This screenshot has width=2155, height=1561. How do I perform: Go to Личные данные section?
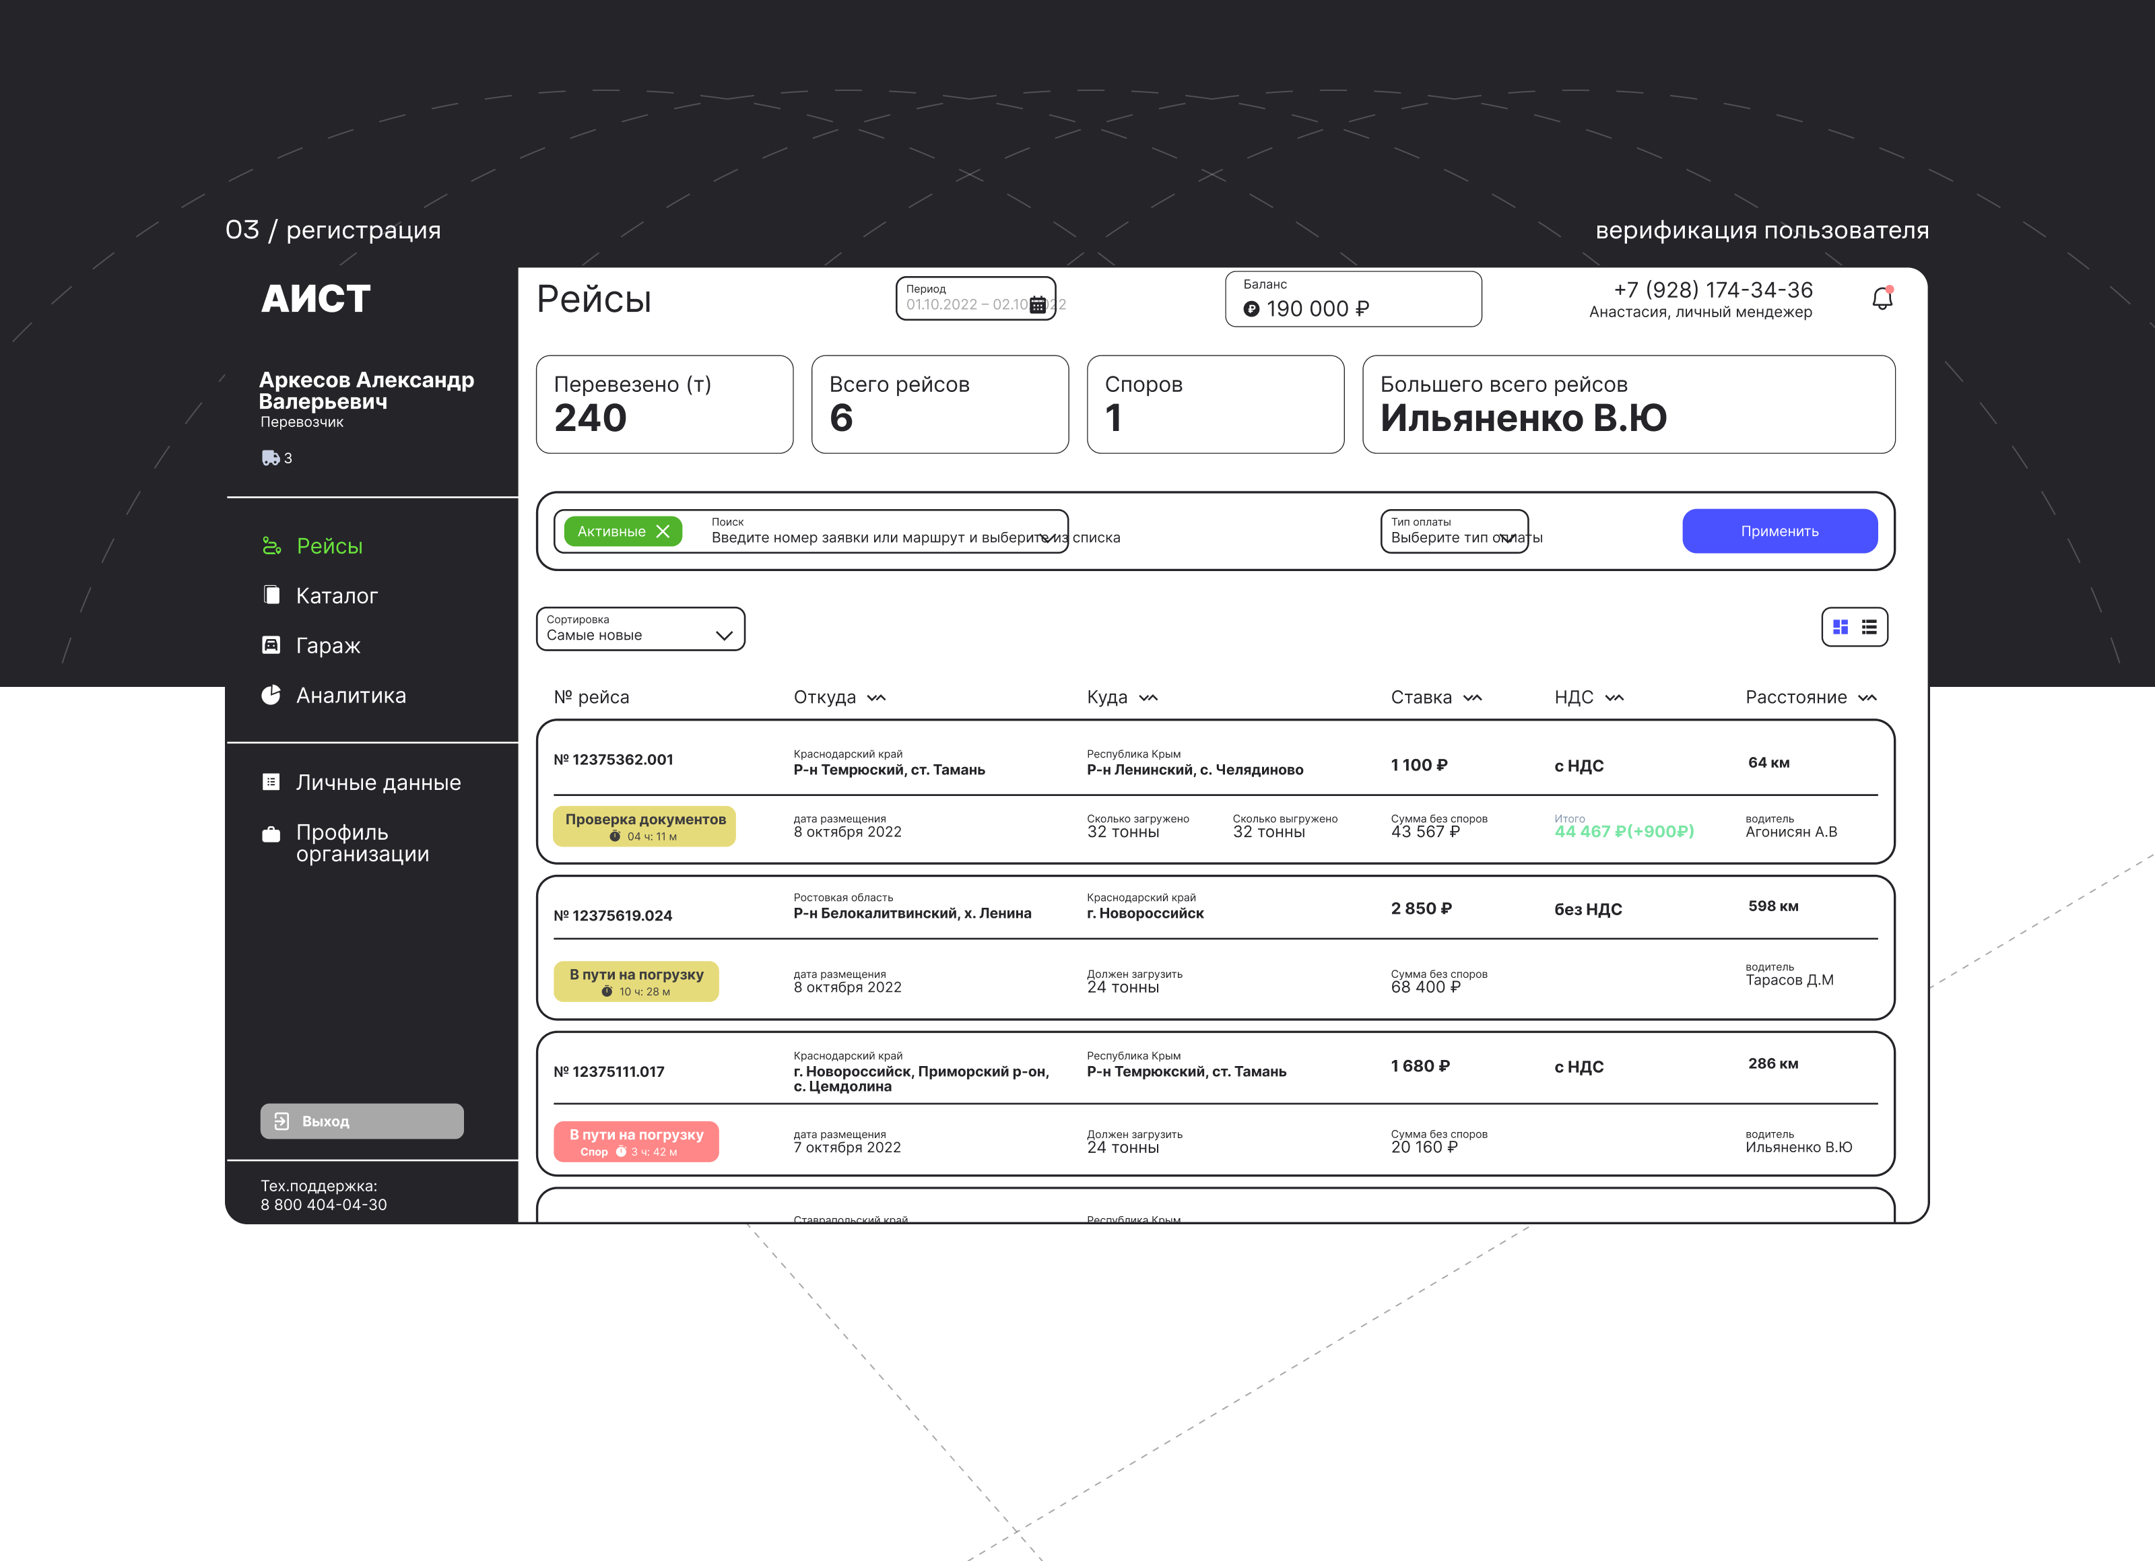[377, 782]
